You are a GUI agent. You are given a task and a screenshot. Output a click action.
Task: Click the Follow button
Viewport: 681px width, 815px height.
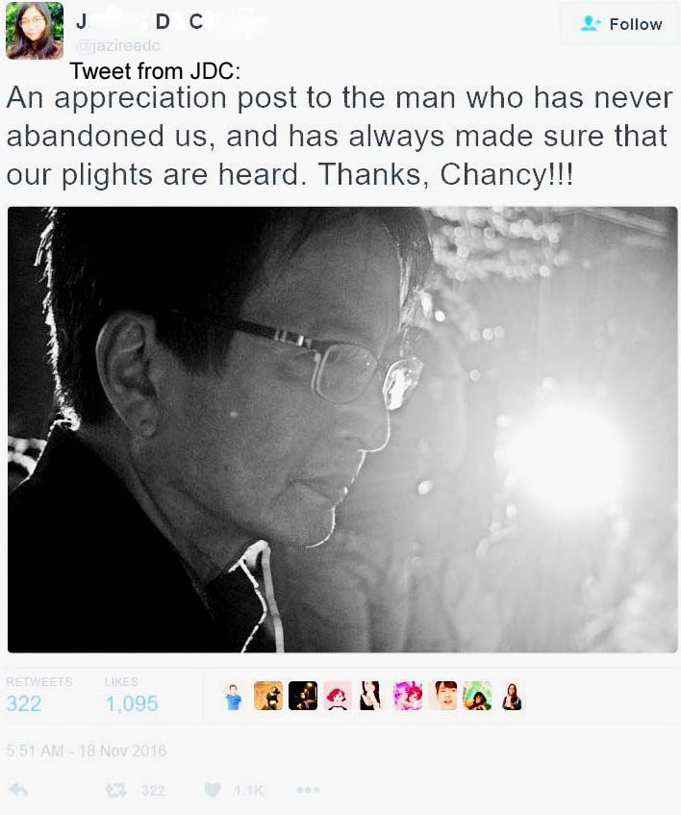619,24
